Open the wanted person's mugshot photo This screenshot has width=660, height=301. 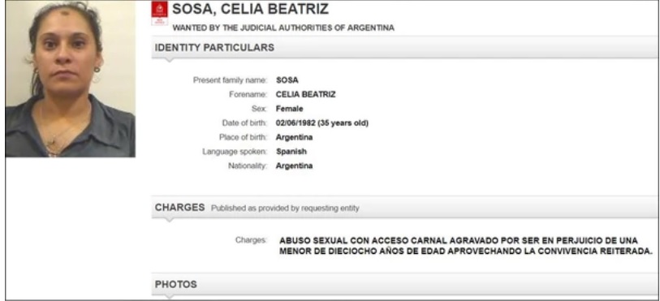[71, 79]
